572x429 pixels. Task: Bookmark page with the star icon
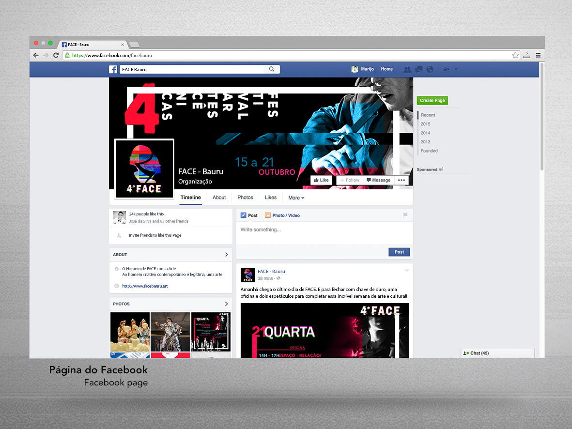tap(515, 56)
